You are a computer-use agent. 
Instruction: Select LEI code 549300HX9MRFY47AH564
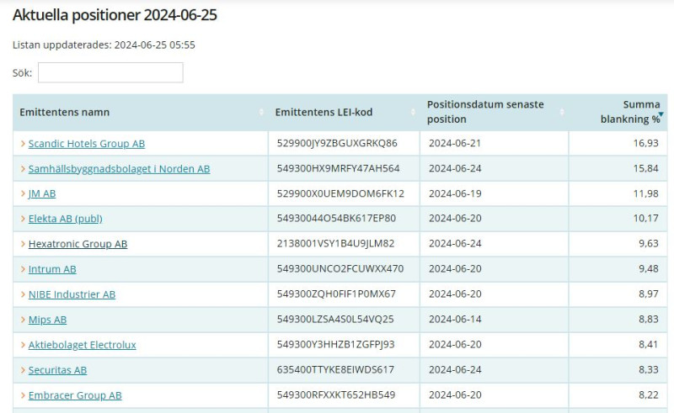pos(339,168)
